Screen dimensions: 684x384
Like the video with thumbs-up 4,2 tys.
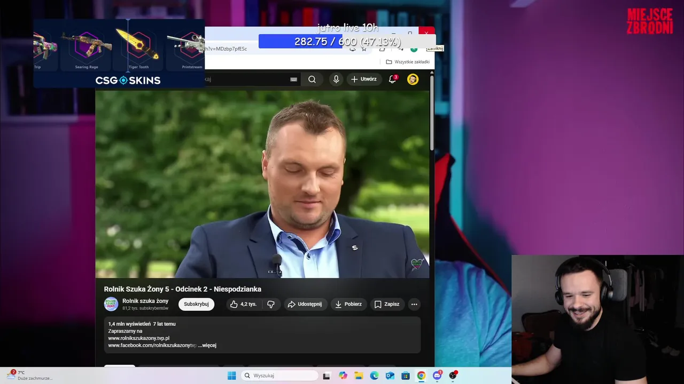(x=244, y=304)
